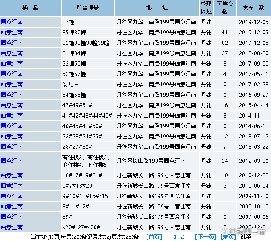Open 画意江南 link for 47#49#51# row
Image resolution: width=271 pixels, height=241 pixels.
pos(12,105)
